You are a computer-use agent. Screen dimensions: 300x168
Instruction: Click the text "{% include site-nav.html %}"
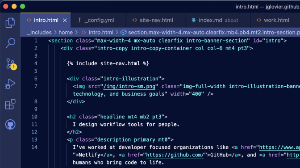point(108,63)
